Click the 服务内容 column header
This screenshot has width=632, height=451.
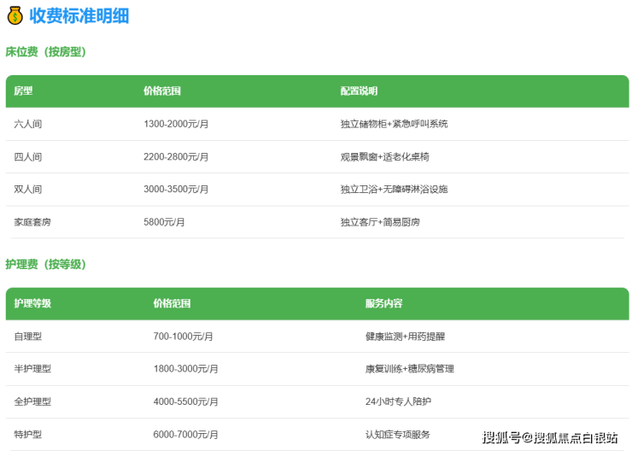point(383,304)
